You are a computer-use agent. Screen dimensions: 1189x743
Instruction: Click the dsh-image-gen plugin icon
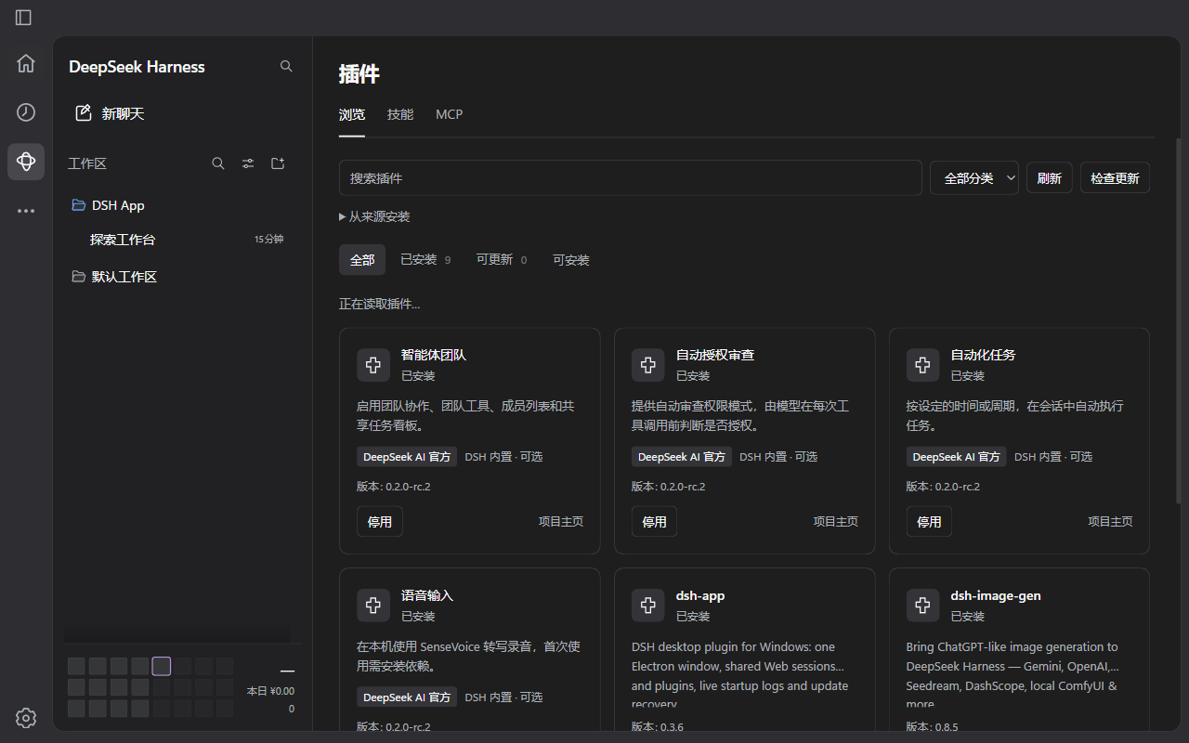coord(923,606)
